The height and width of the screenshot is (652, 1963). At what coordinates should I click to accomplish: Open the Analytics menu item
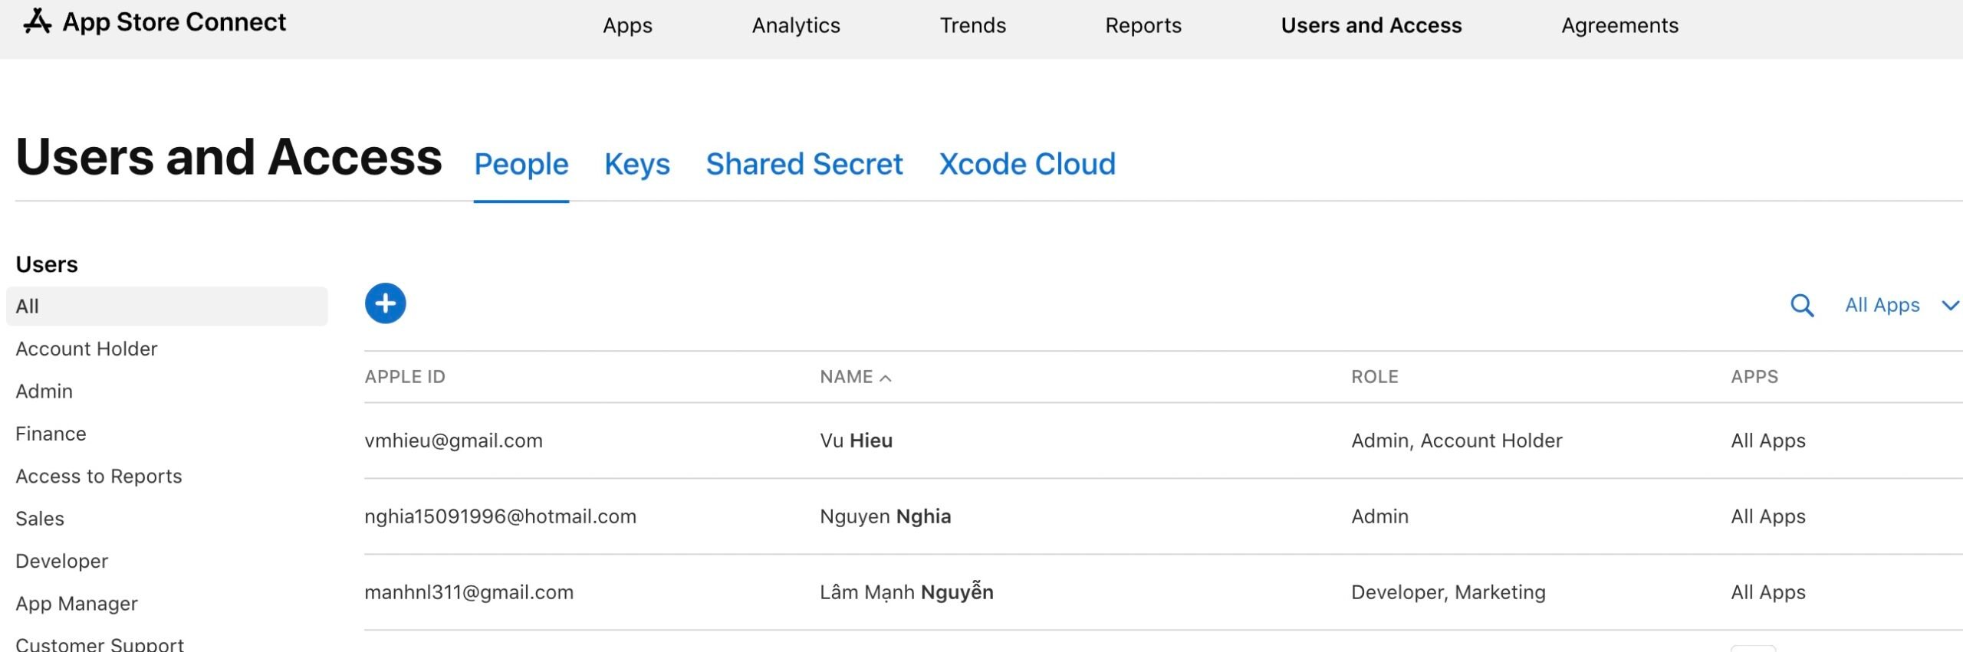(796, 26)
